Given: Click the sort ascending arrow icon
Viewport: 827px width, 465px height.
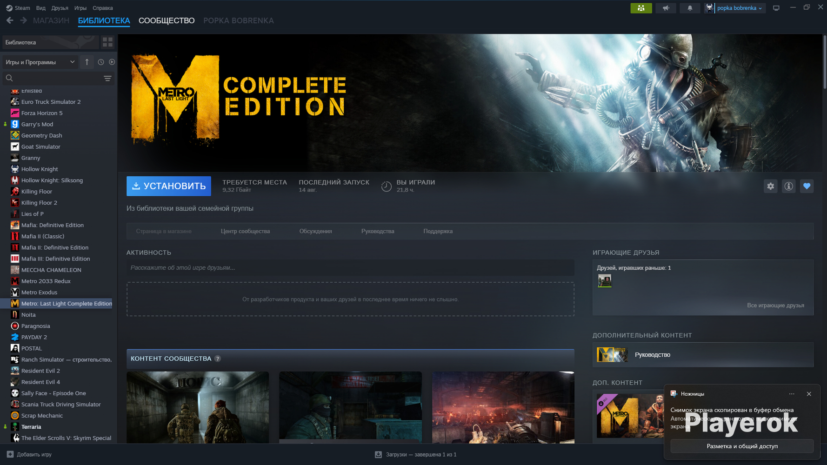Looking at the screenshot, I should [x=87, y=62].
